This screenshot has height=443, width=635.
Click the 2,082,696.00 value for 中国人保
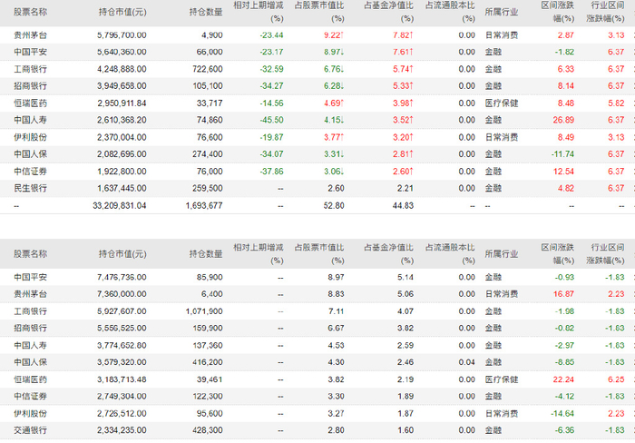pos(122,154)
